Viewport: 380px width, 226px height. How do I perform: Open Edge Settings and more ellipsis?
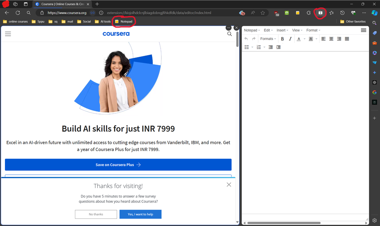(x=364, y=13)
